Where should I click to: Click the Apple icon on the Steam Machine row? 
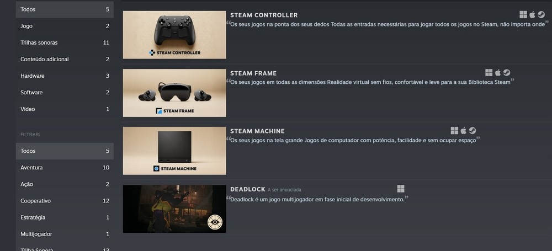click(x=463, y=131)
